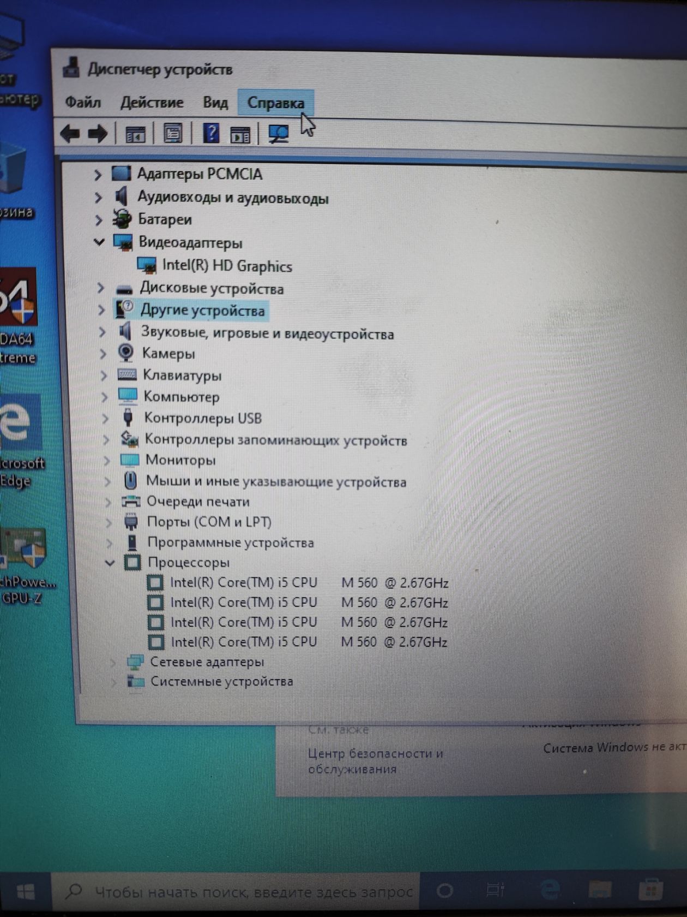Click the Порты (COM и LPT) port icon

(x=131, y=522)
